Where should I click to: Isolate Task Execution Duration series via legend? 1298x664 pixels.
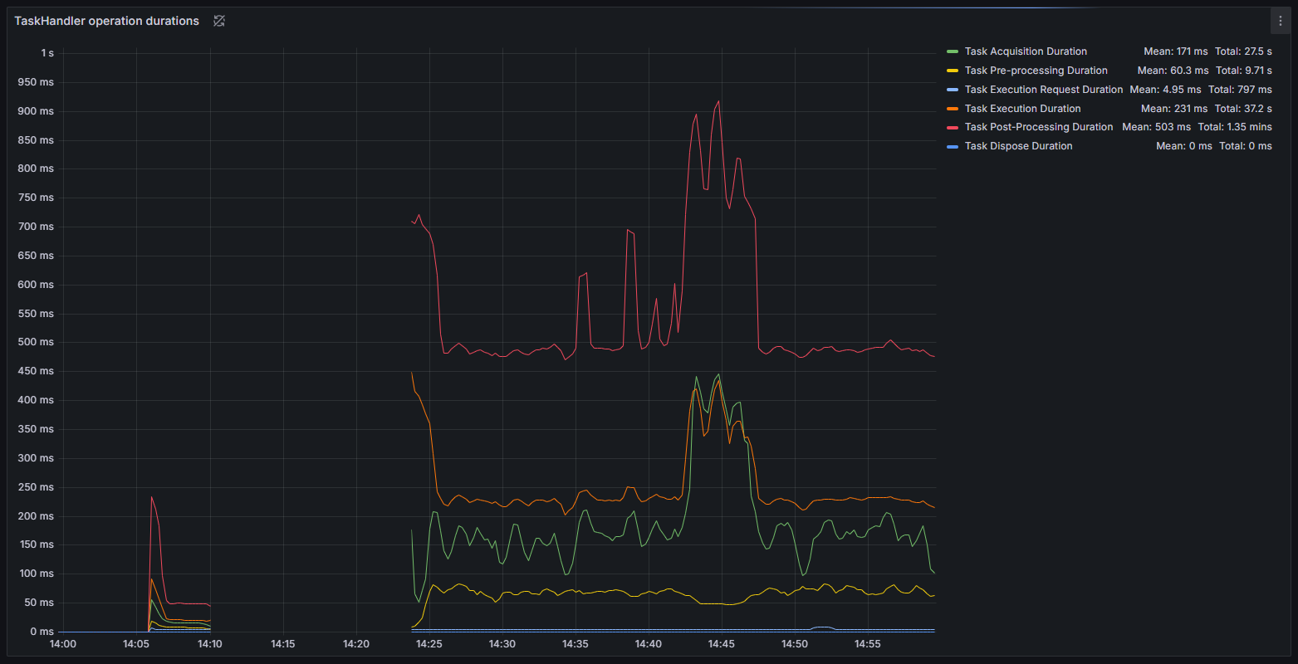pos(1022,109)
